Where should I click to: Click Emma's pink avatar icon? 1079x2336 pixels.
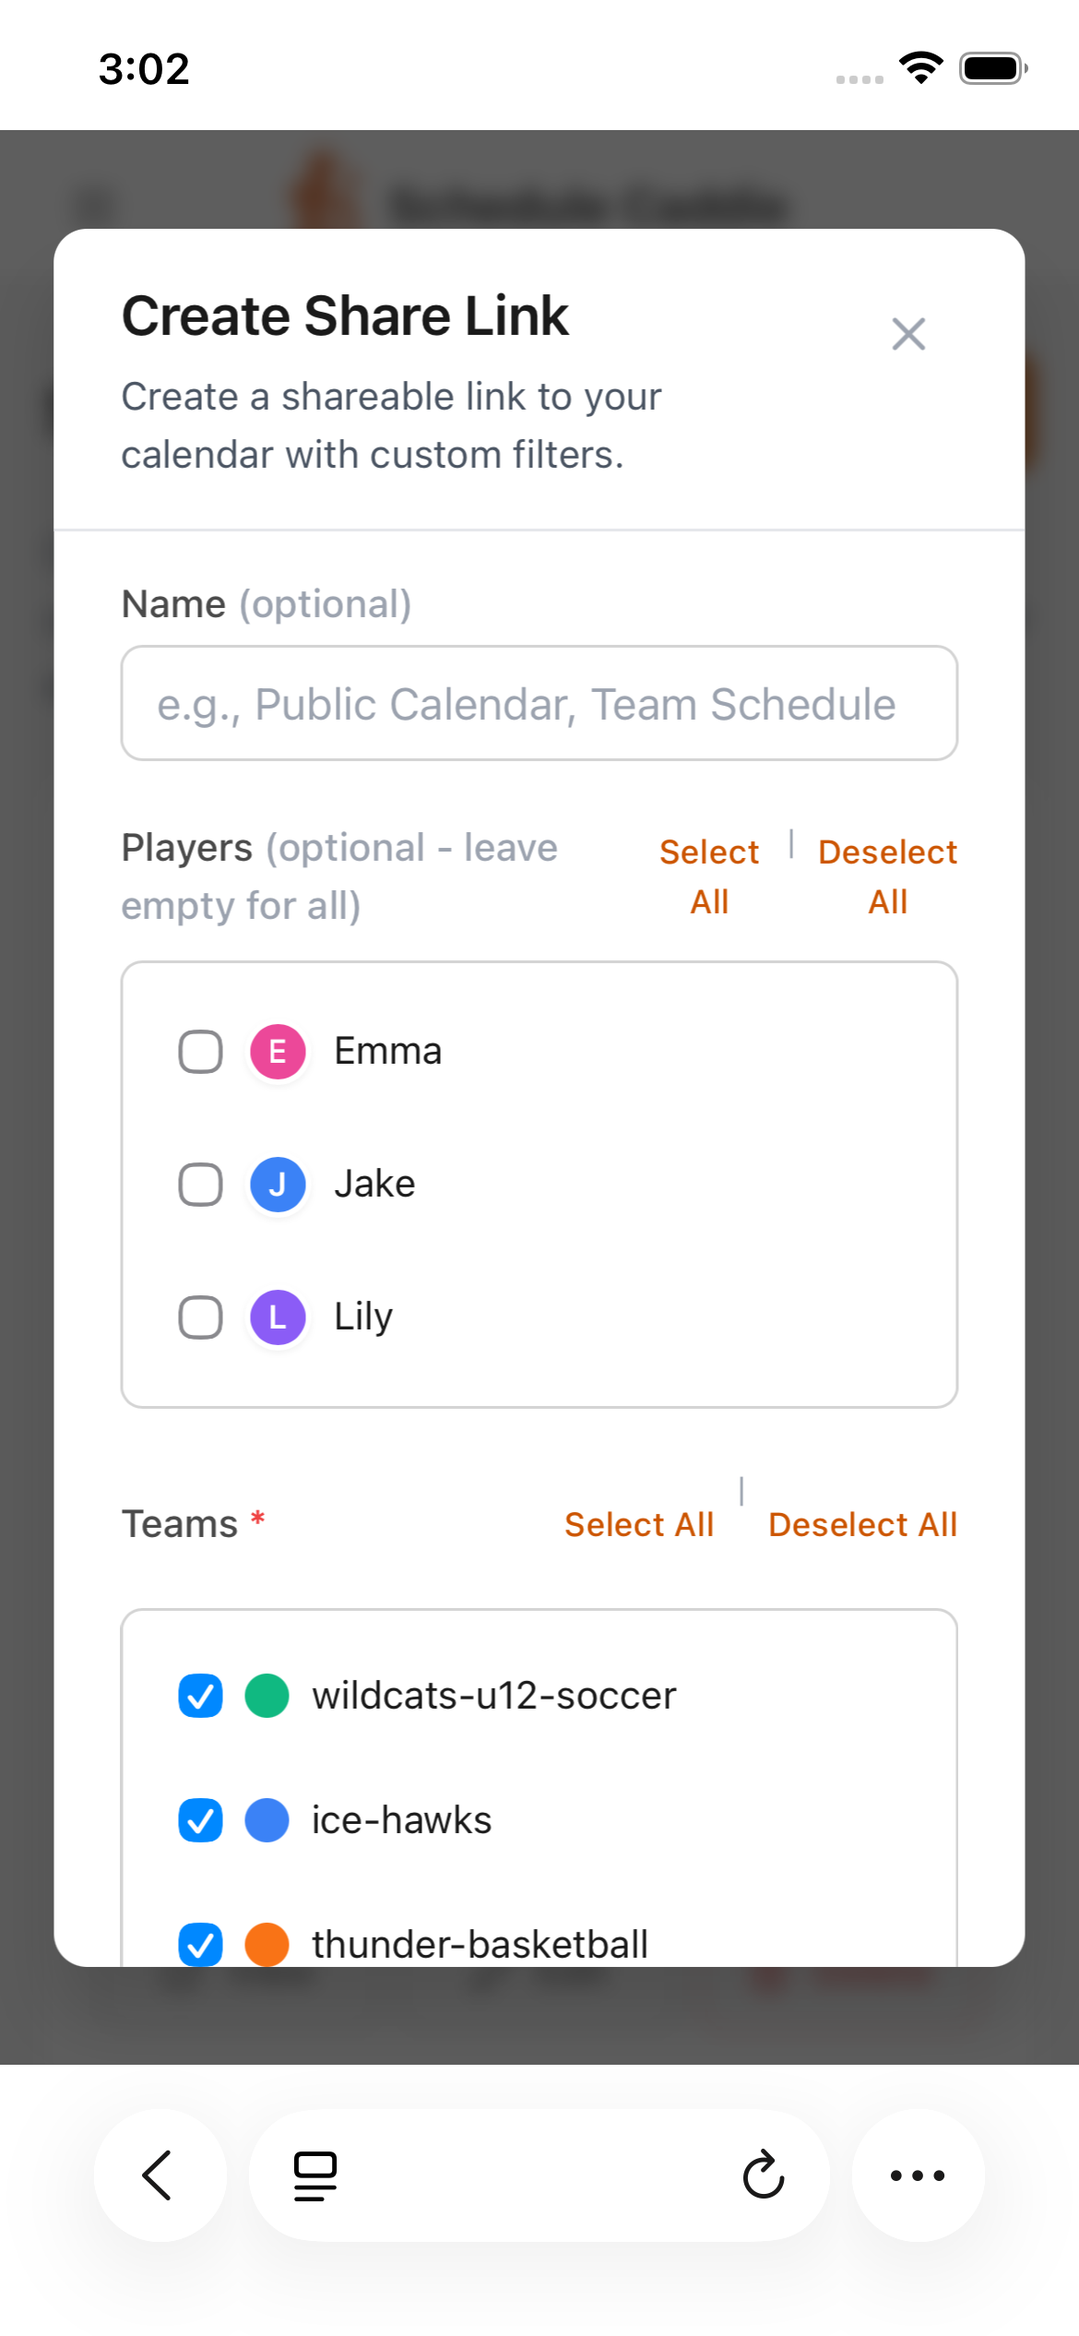(276, 1051)
